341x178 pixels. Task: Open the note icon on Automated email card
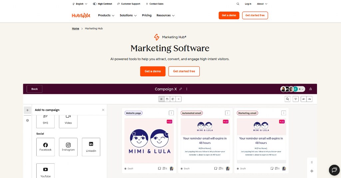(215, 168)
